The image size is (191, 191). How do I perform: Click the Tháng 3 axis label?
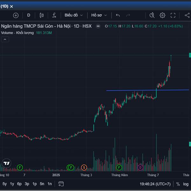click(86, 175)
